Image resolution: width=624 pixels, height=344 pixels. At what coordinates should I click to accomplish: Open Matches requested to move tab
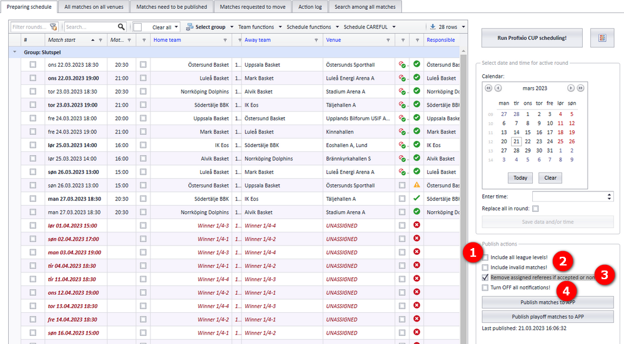click(253, 7)
